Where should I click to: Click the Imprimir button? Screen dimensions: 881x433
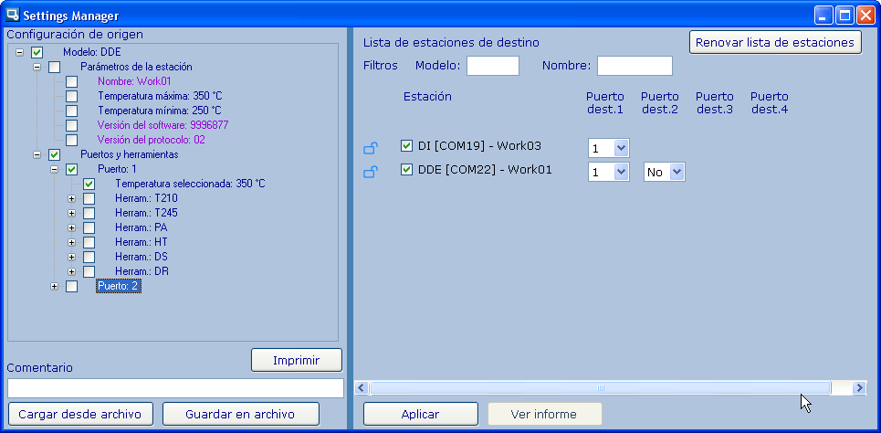point(296,361)
